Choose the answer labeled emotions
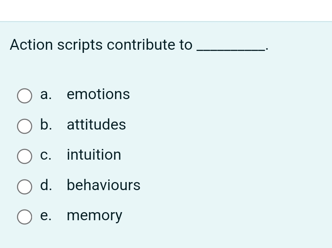Screen dimensions: 332x248 98,94
